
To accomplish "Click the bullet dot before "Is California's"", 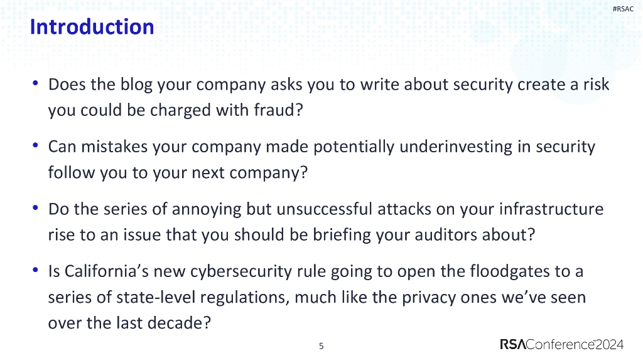I will click(35, 271).
